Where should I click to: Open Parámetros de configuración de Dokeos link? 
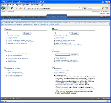pos(19,54)
